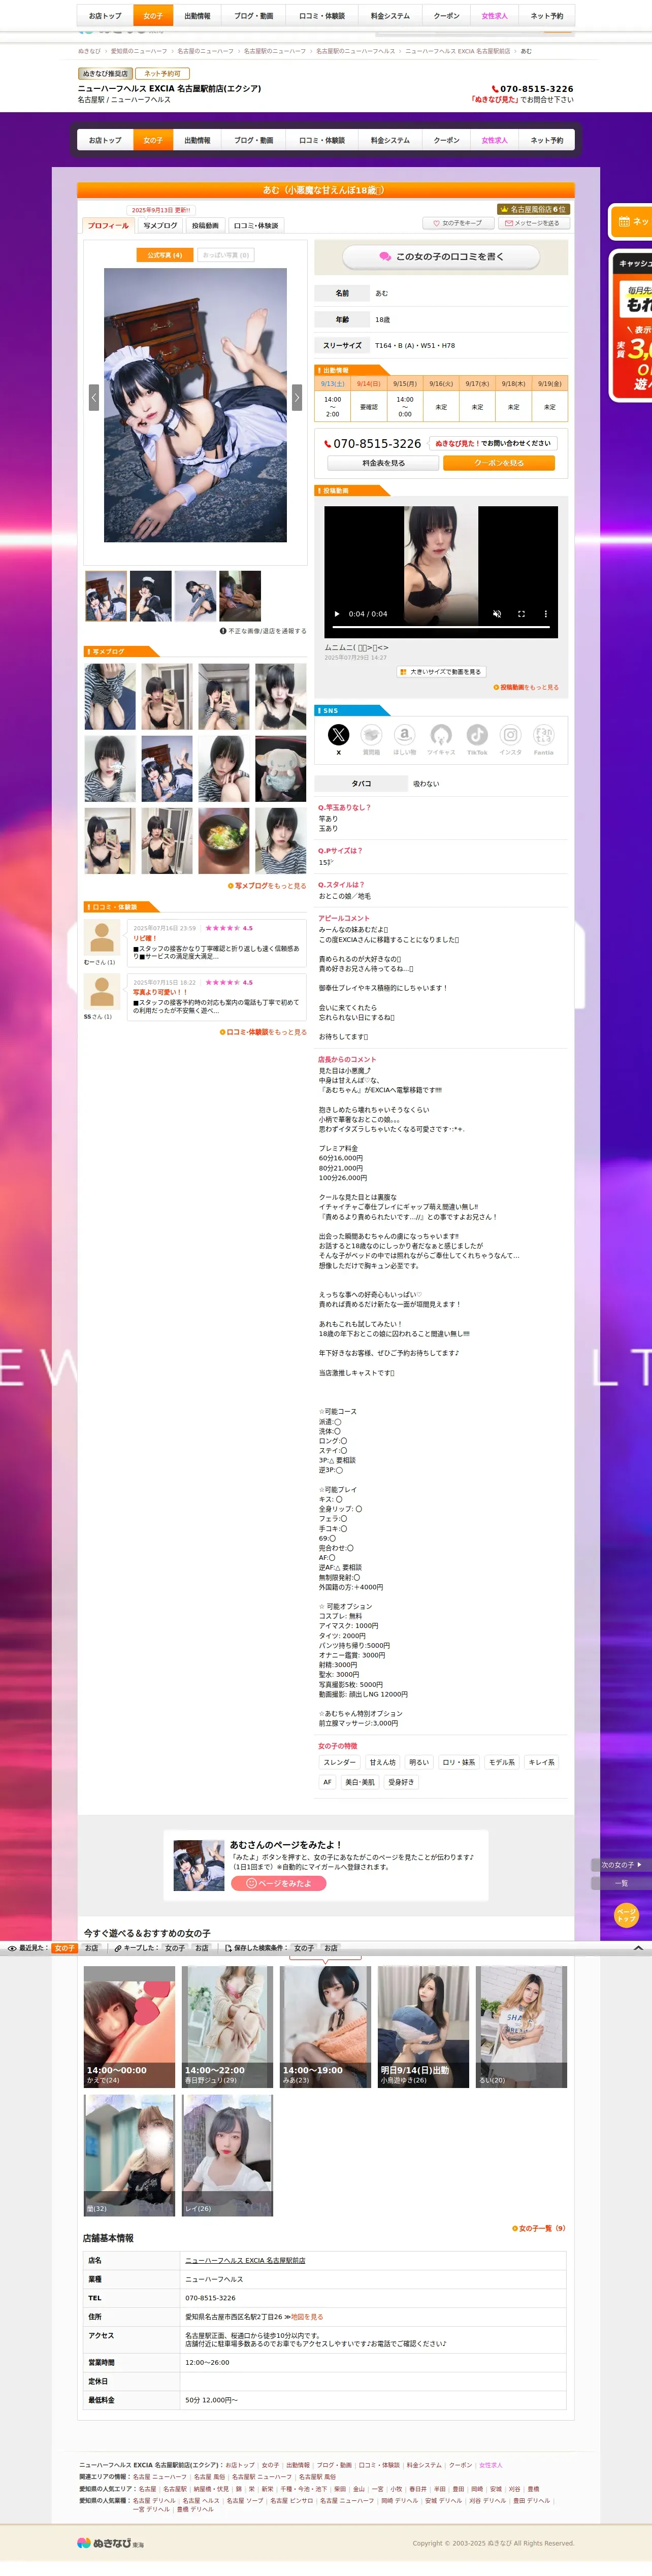
Task: Open the 地図を見る map link
Action: (x=307, y=2317)
